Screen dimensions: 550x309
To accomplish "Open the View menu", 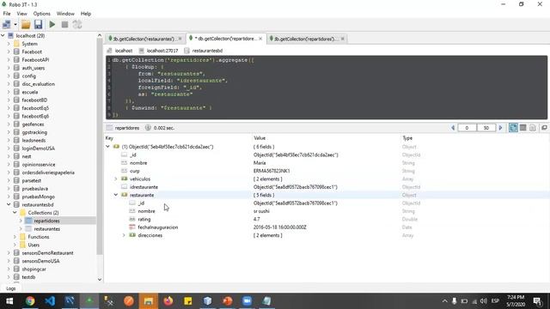I will click(x=21, y=14).
